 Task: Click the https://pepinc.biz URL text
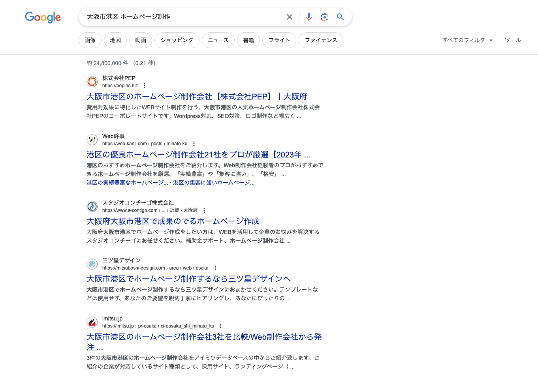click(x=120, y=86)
